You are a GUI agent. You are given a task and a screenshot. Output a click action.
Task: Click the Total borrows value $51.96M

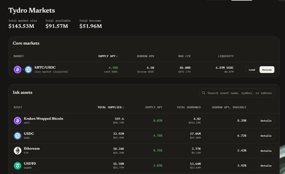(91, 26)
